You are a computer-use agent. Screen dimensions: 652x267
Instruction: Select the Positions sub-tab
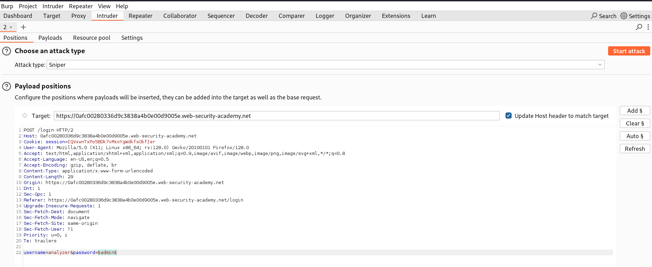point(15,38)
